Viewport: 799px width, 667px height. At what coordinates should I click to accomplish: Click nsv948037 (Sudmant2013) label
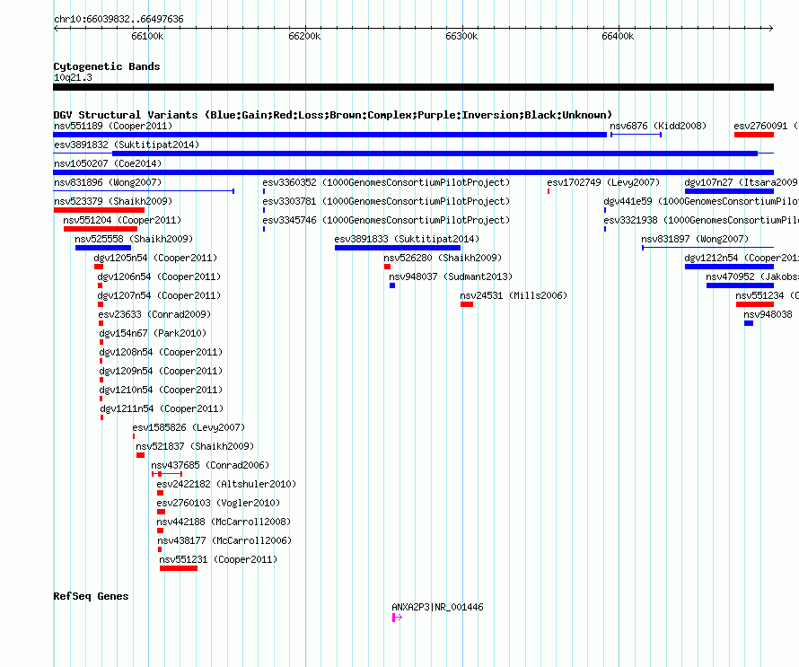tap(451, 276)
